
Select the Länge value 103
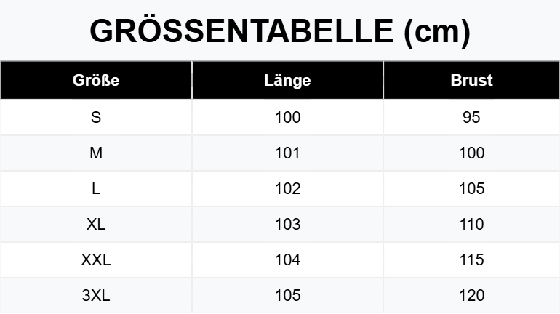click(x=287, y=225)
